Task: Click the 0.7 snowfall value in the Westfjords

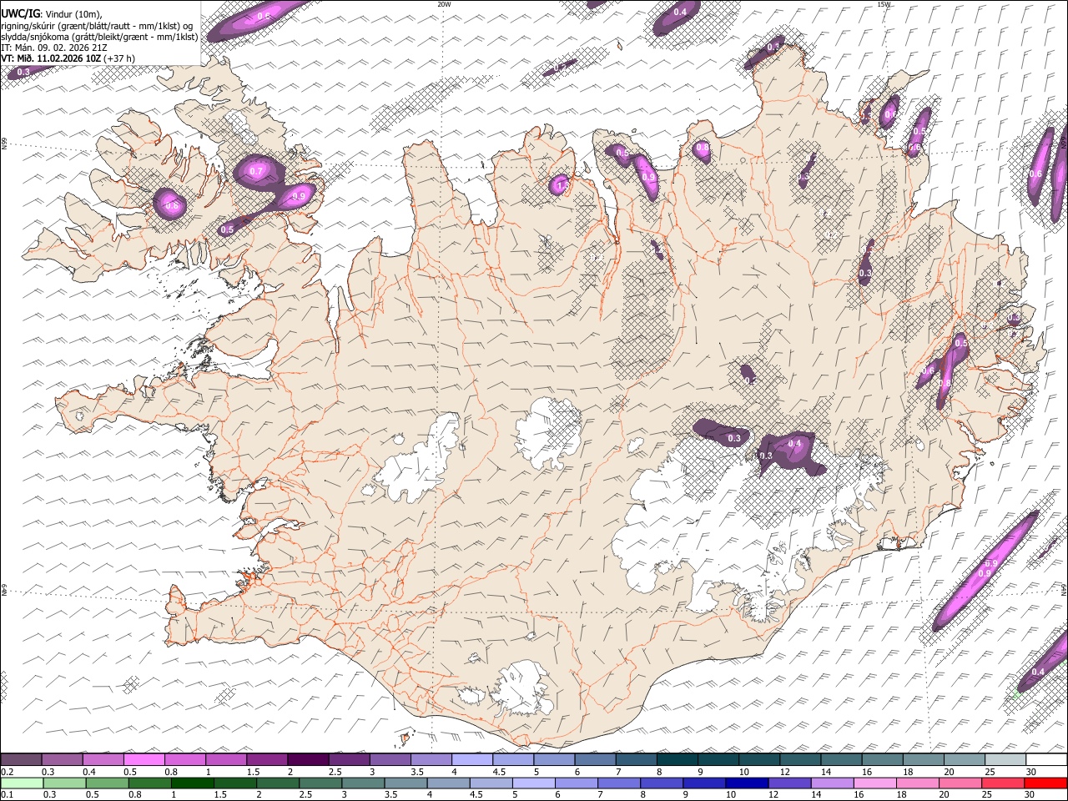Action: pyautogui.click(x=256, y=172)
